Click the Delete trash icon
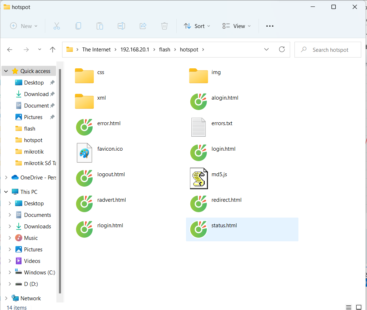The height and width of the screenshot is (310, 367). pyautogui.click(x=164, y=26)
